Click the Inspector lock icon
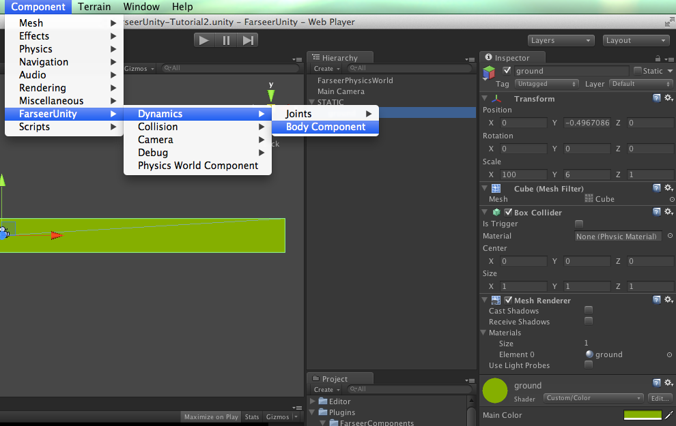The height and width of the screenshot is (426, 676). 658,58
